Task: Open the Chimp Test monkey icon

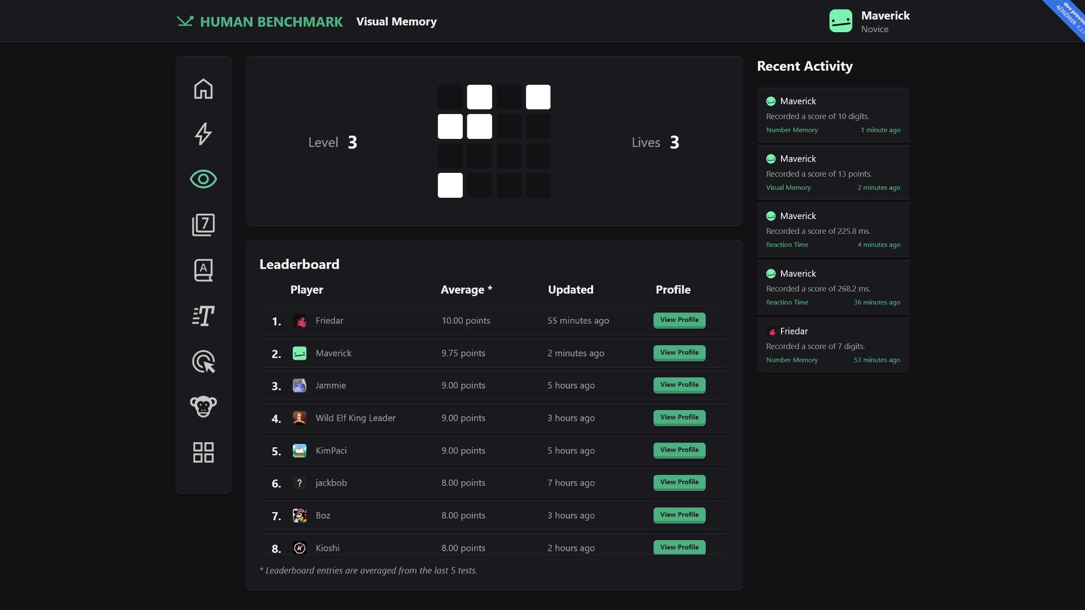Action: (203, 407)
